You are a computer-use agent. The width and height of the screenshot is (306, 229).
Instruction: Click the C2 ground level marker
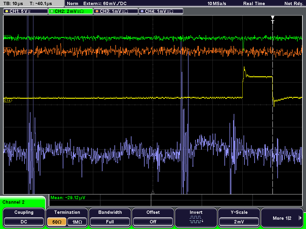7,37
